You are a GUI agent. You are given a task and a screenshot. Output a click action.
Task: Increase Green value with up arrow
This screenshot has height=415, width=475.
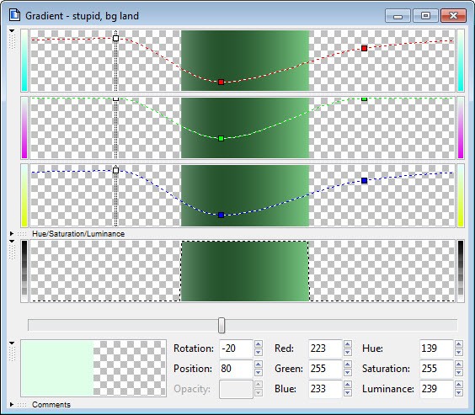point(348,364)
